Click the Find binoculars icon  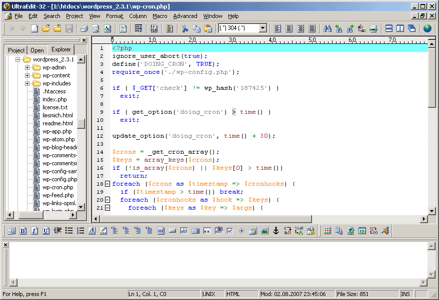pos(327,28)
